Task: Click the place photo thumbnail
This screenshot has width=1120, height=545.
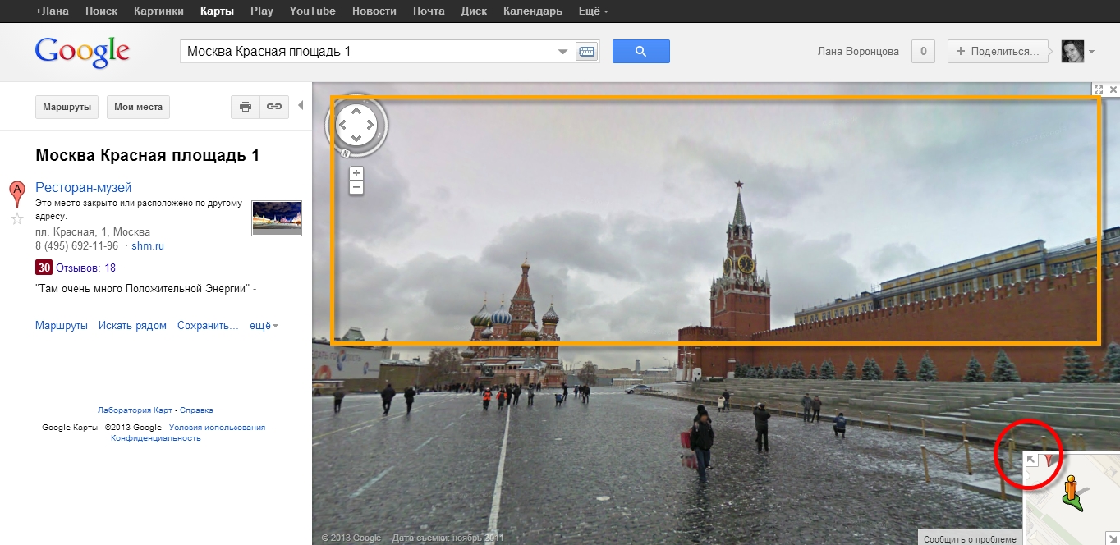Action: pyautogui.click(x=277, y=218)
